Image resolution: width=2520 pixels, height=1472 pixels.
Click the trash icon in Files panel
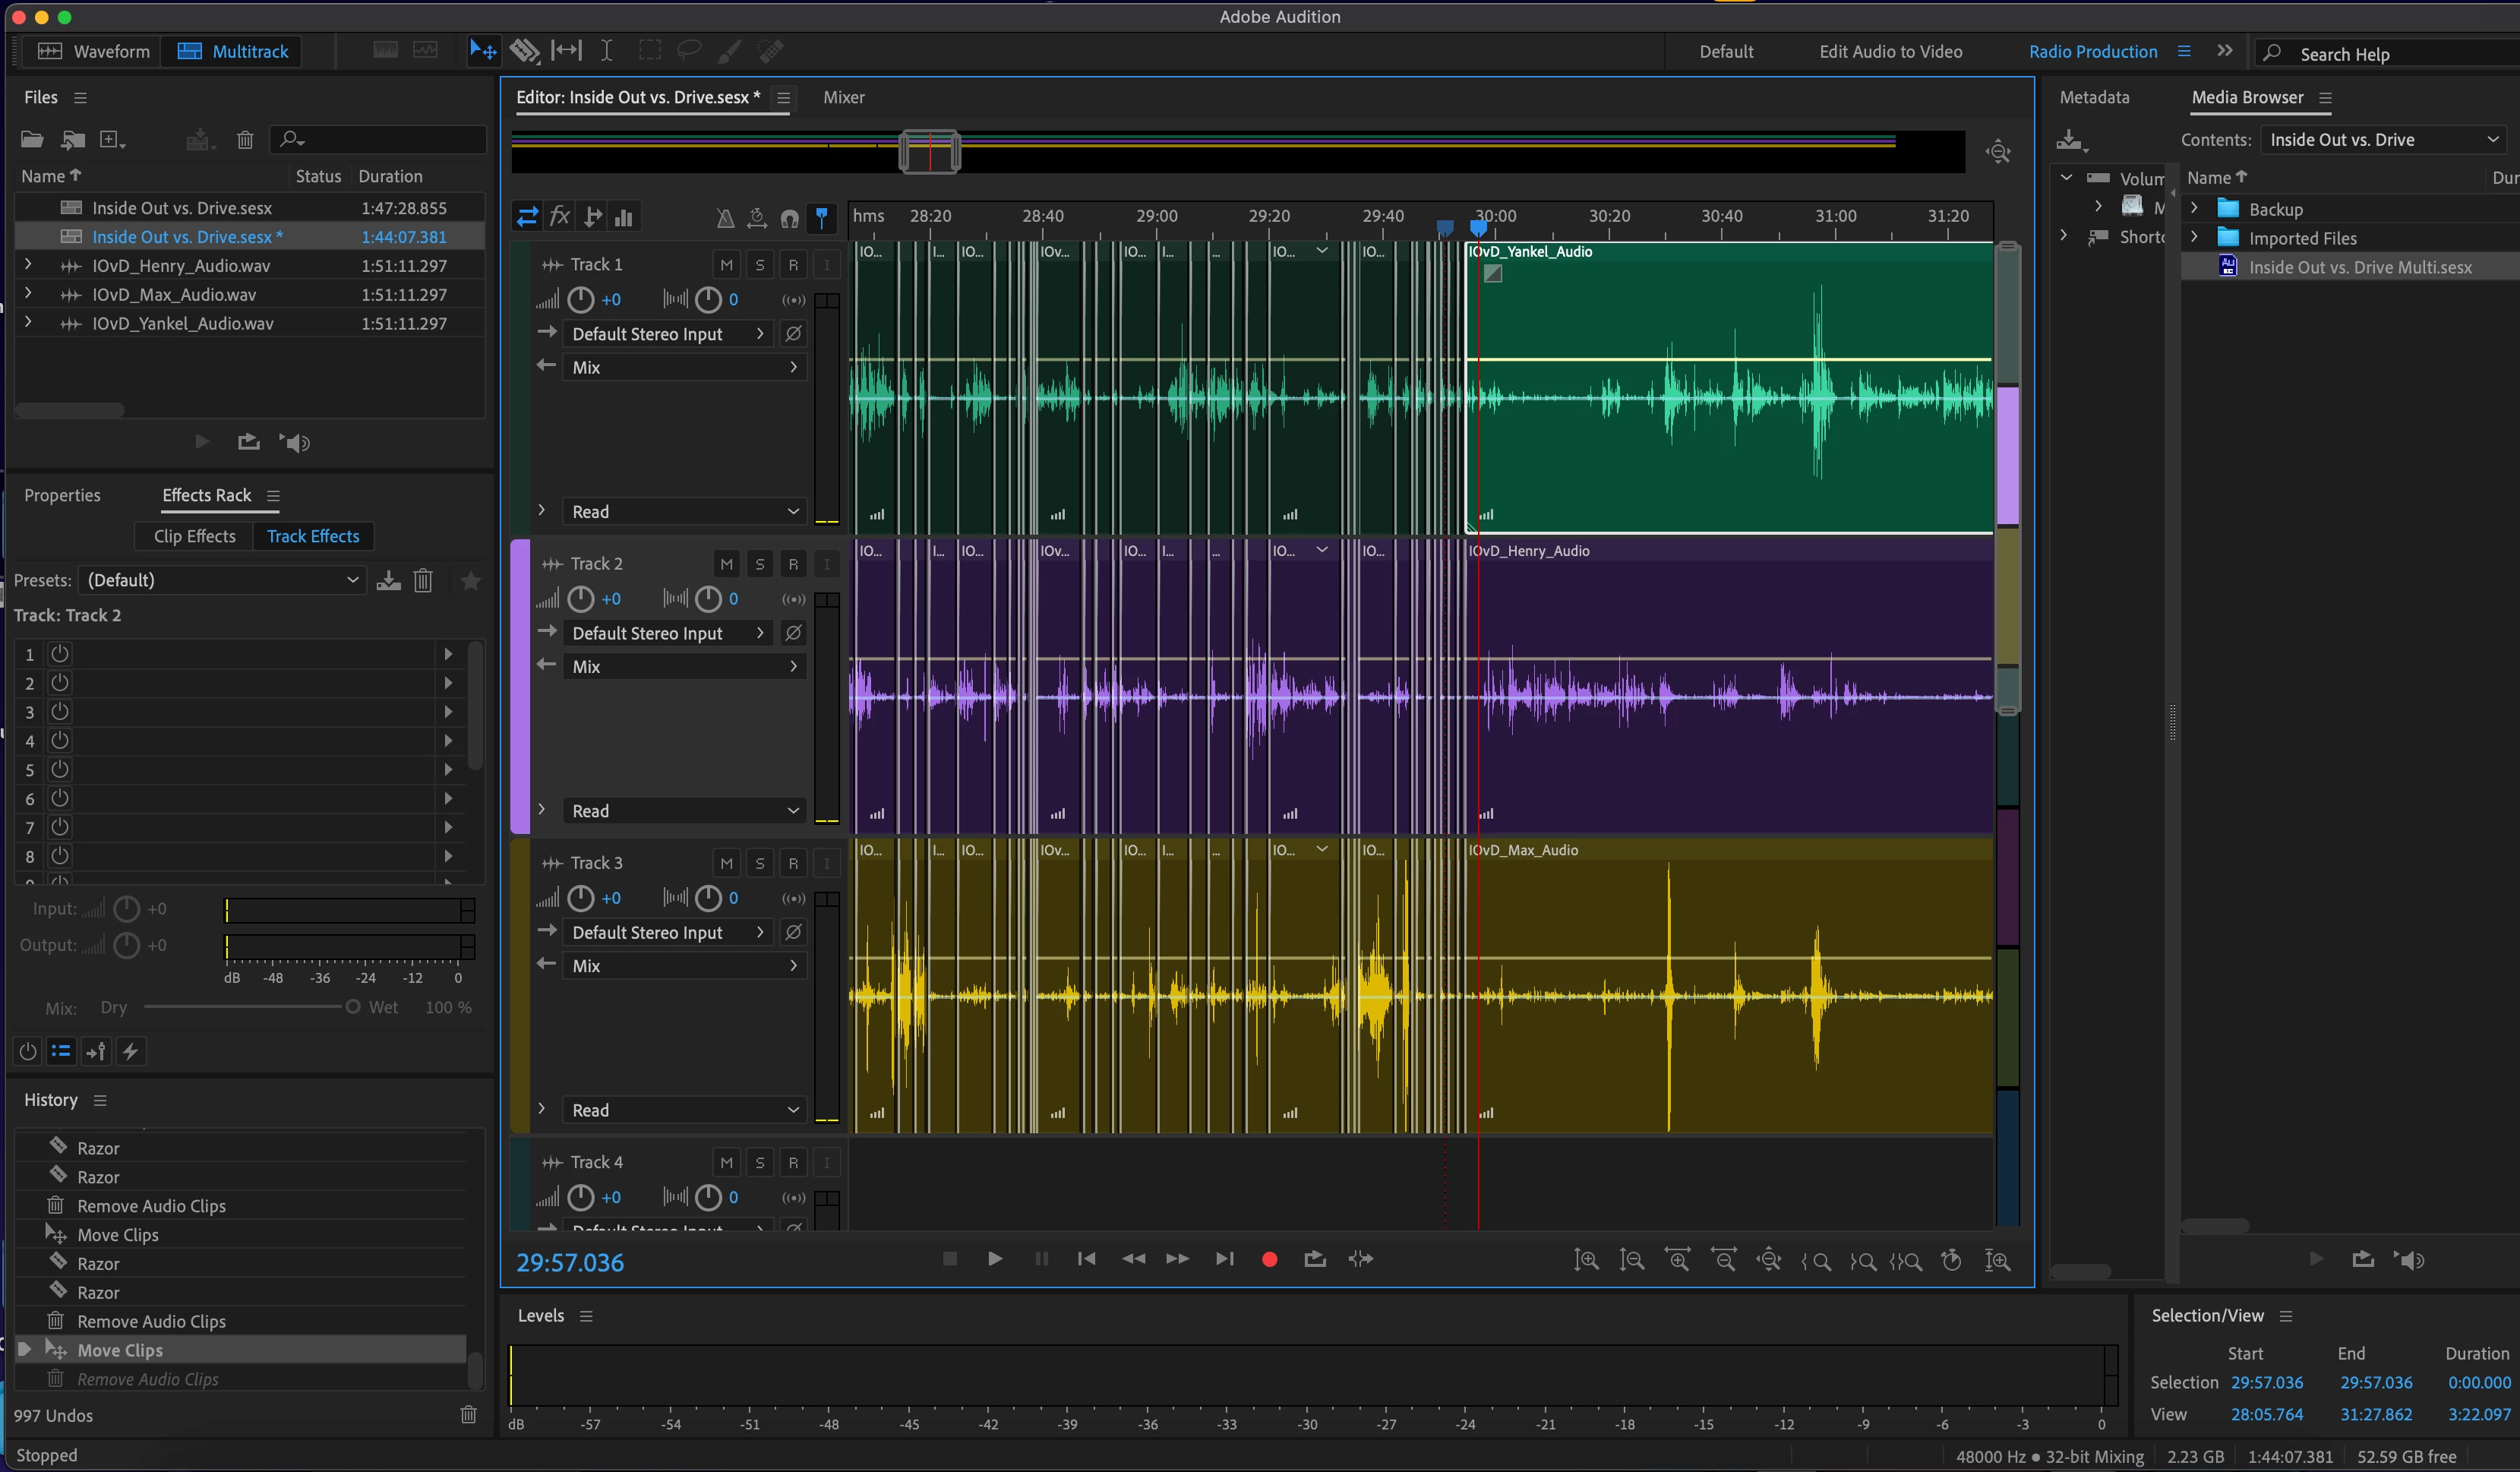click(245, 140)
